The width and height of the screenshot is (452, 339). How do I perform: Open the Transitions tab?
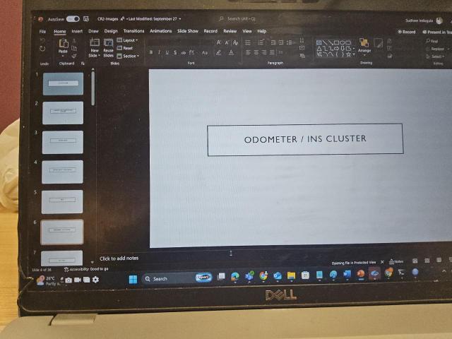(x=133, y=31)
